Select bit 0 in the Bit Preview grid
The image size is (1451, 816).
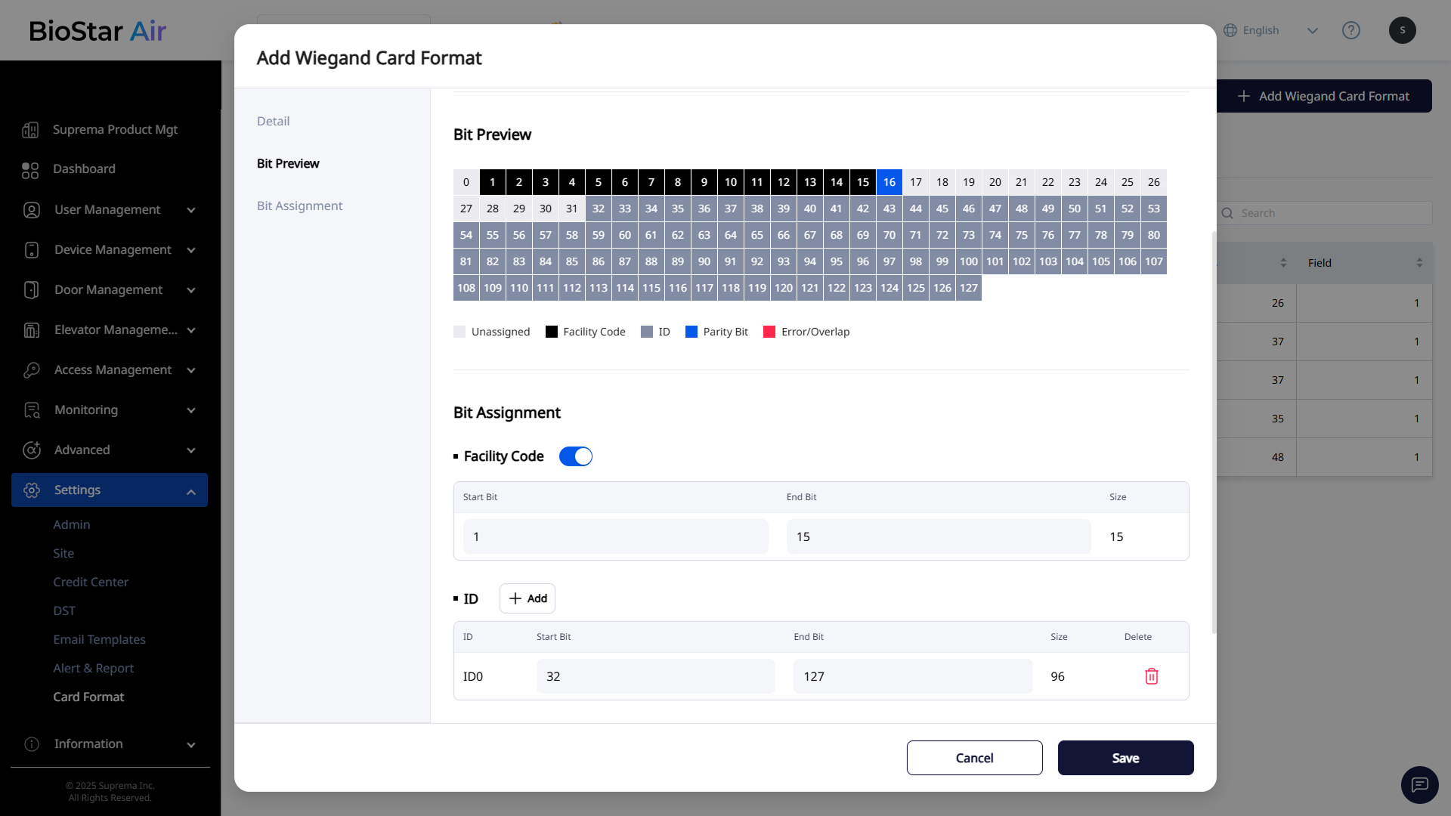[466, 182]
